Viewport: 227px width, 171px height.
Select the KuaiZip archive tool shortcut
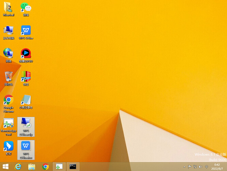point(26,79)
